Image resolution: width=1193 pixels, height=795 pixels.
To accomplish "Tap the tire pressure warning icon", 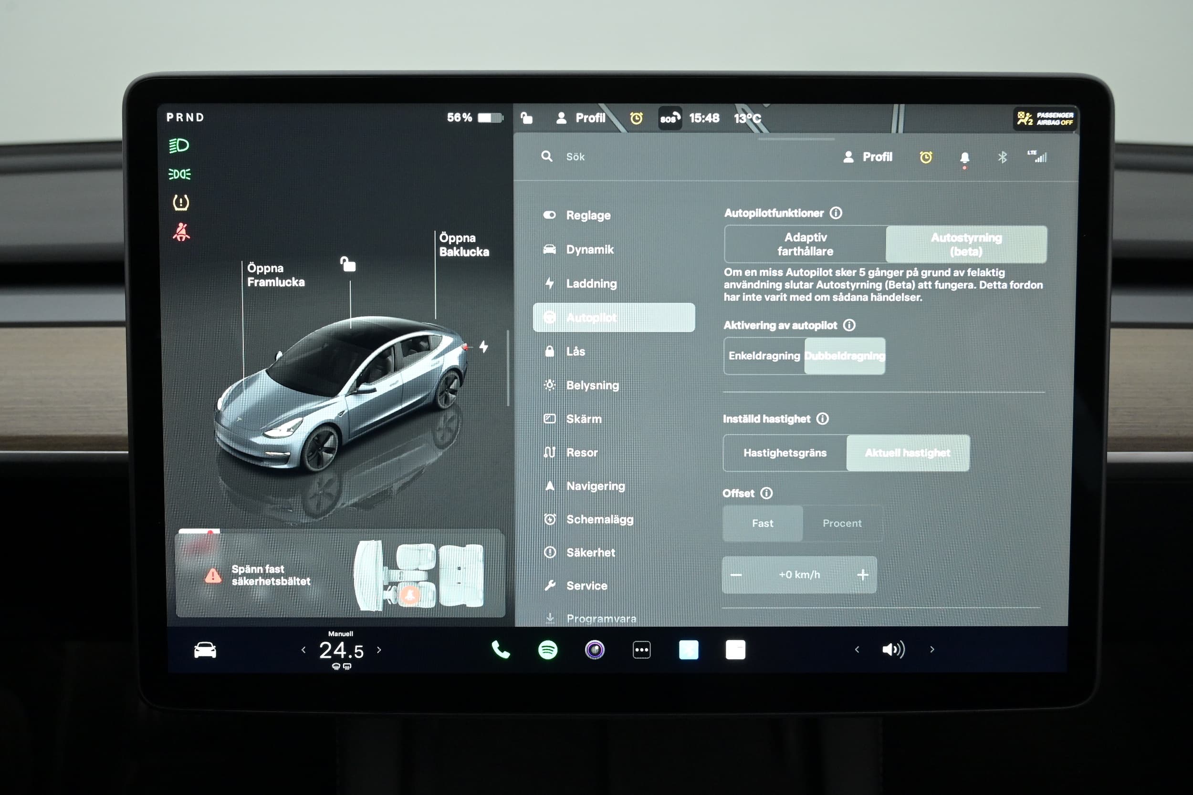I will click(x=181, y=202).
